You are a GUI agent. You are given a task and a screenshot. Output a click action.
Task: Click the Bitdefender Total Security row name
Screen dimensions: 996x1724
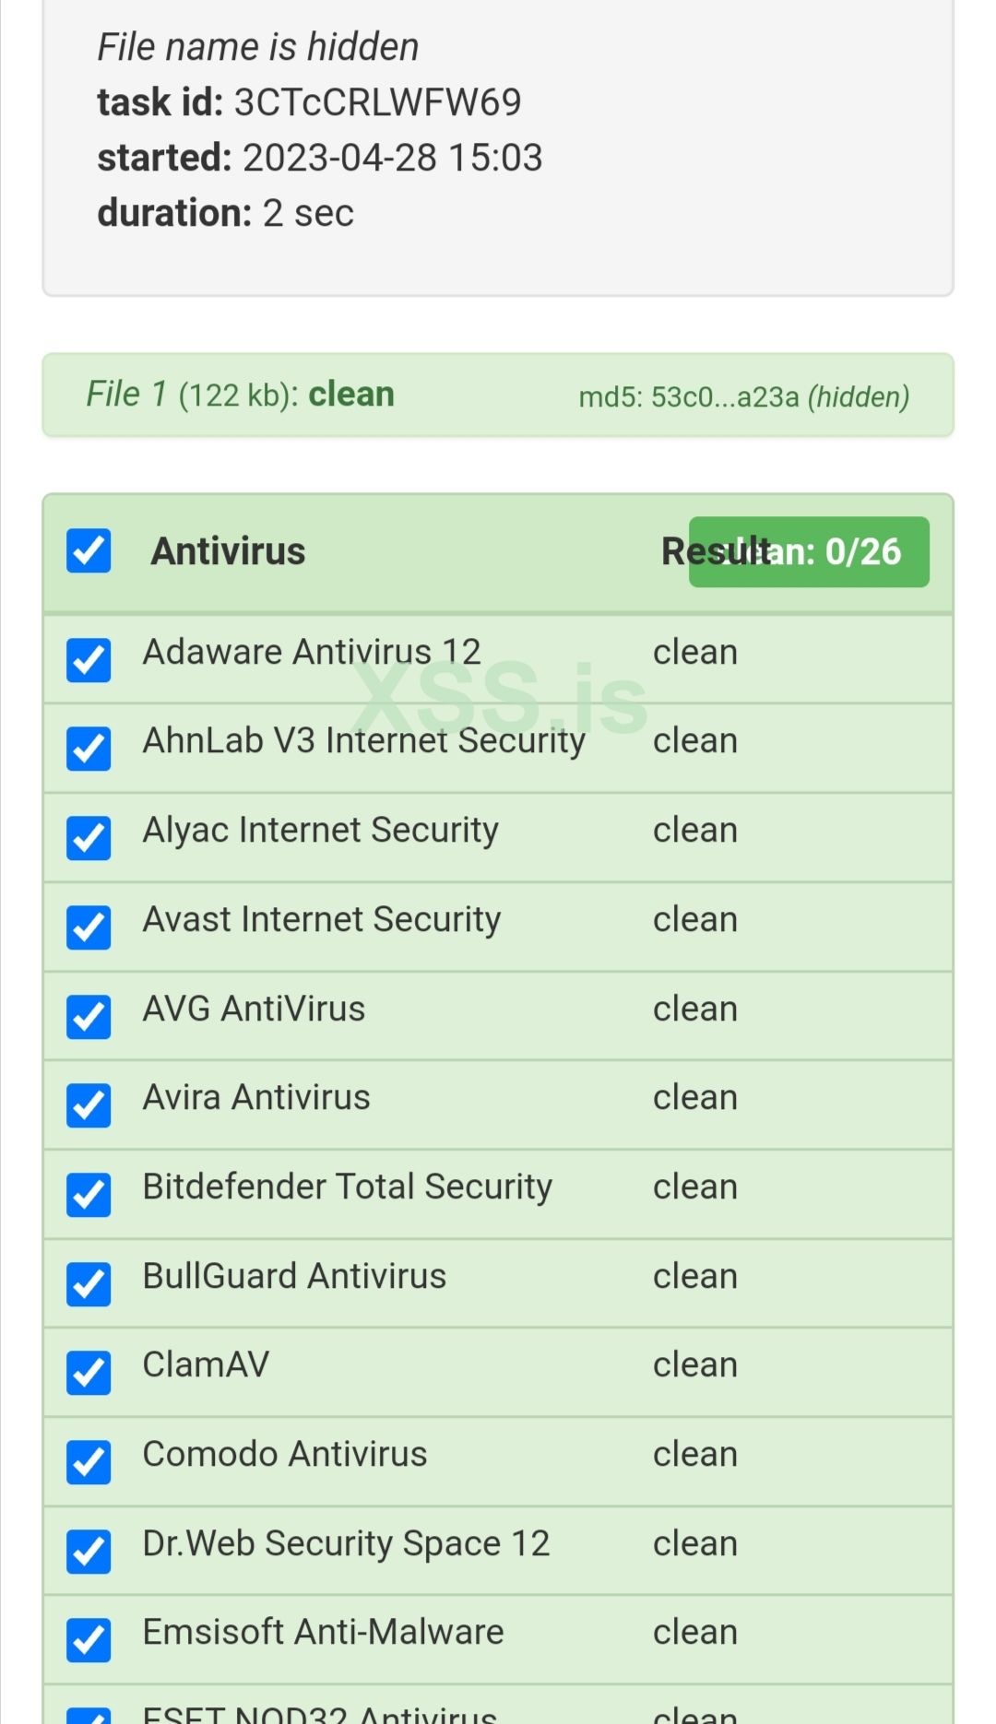click(347, 1187)
